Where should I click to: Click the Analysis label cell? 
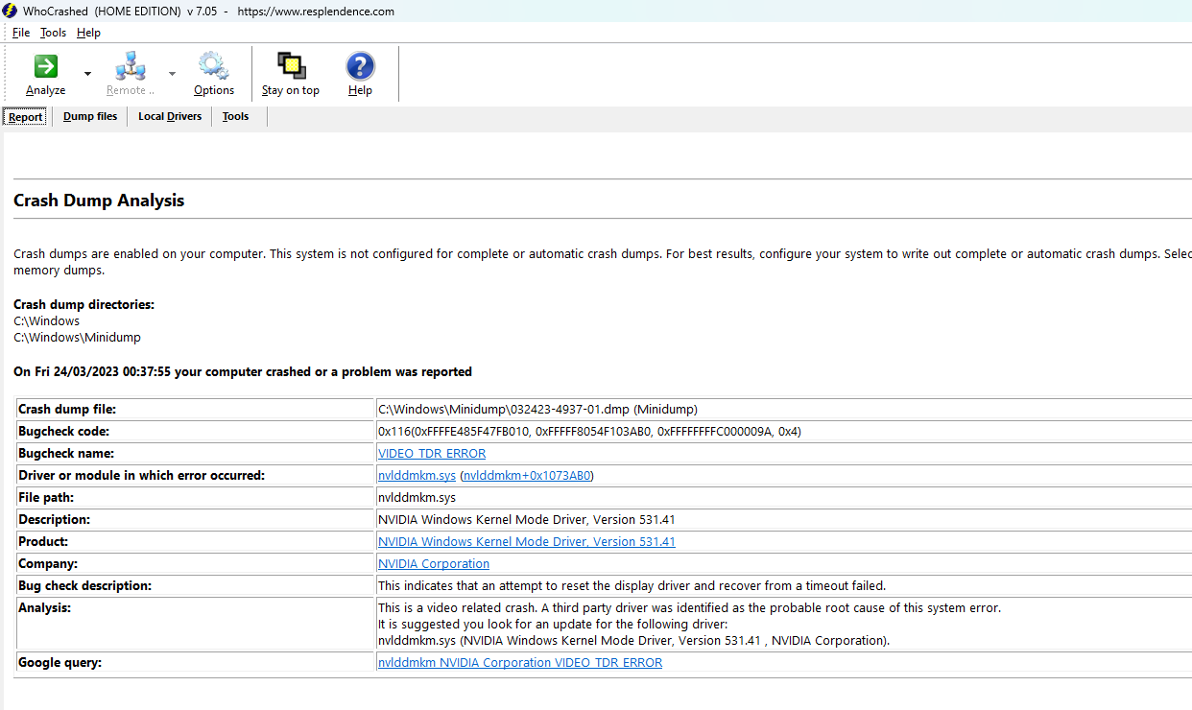pos(196,624)
